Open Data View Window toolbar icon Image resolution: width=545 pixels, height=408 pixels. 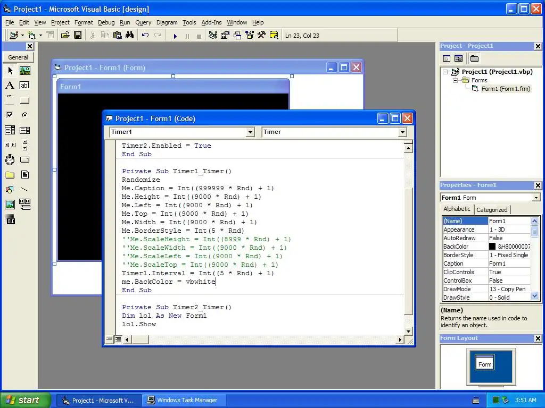pyautogui.click(x=274, y=36)
